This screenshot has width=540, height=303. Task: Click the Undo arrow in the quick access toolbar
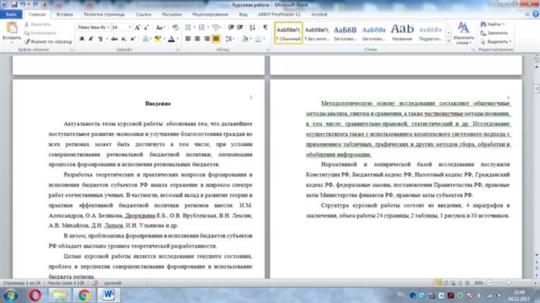click(23, 5)
